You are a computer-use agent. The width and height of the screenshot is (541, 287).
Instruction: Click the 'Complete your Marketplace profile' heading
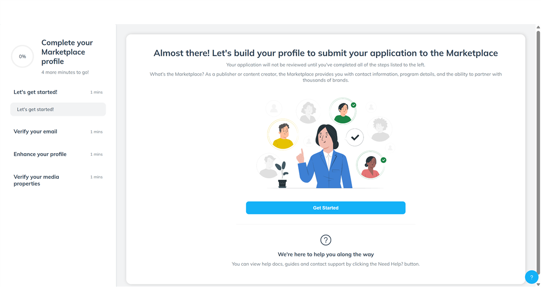[x=67, y=51]
